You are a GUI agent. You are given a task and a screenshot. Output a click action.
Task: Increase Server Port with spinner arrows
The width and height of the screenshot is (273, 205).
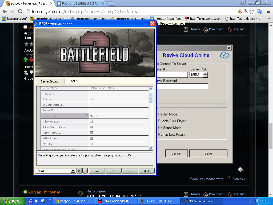(x=205, y=74)
